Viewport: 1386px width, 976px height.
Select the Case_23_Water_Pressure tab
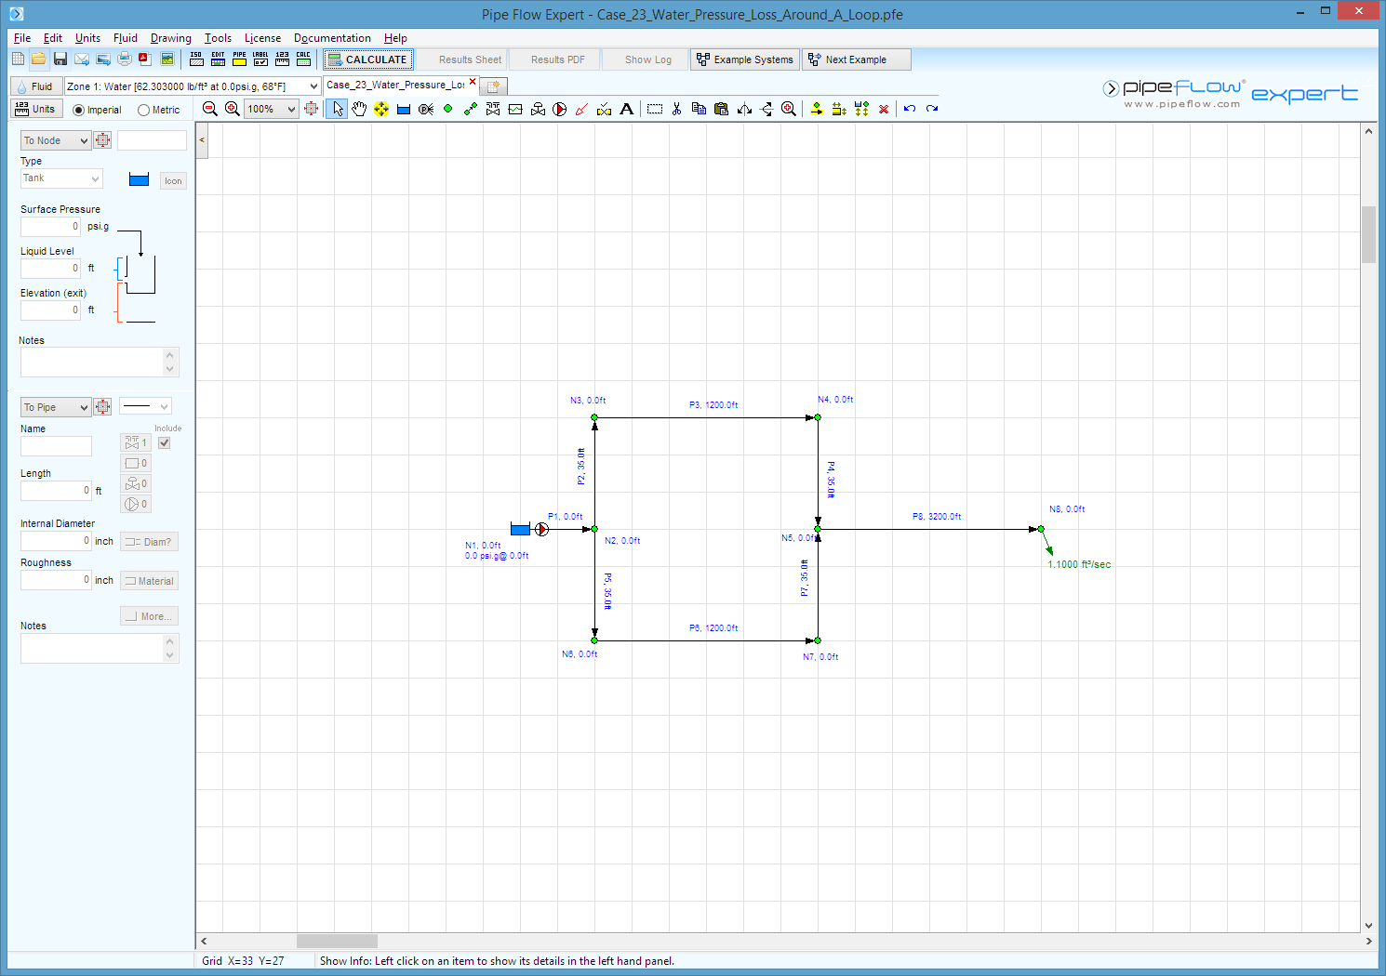(395, 85)
